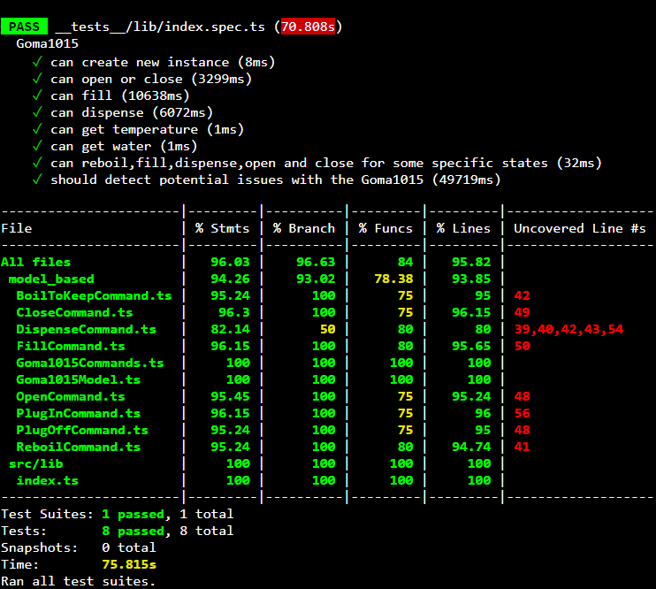The width and height of the screenshot is (656, 589).
Task: Click PlugInCommand.ts uncovered line 56
Action: click(523, 413)
